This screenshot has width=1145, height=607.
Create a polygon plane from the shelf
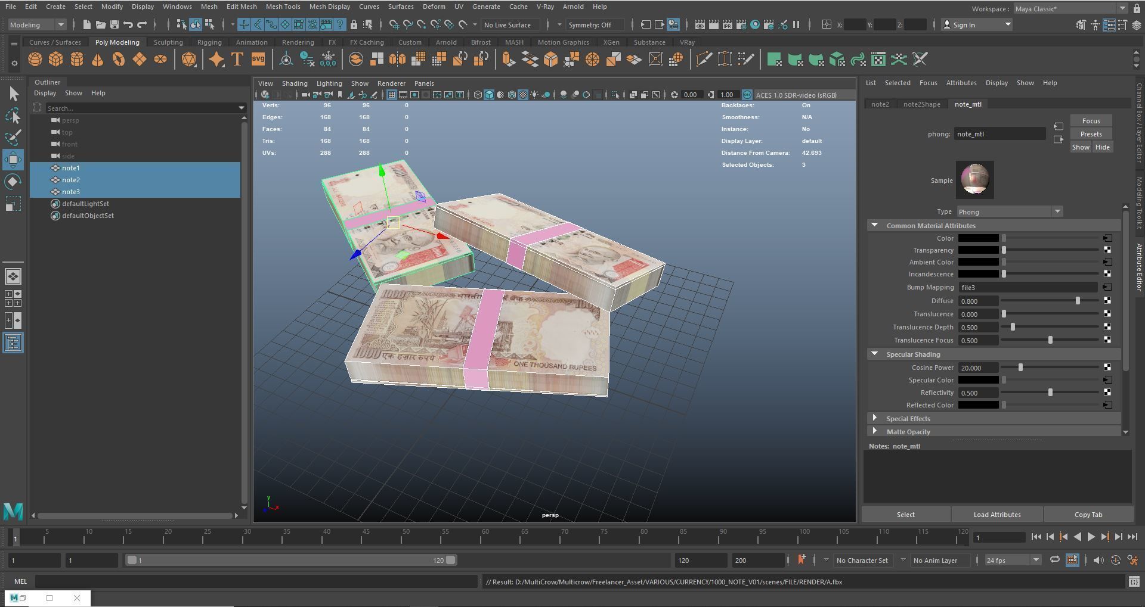pos(139,60)
